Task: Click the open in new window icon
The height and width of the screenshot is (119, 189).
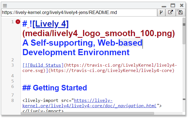Action: tap(171, 13)
